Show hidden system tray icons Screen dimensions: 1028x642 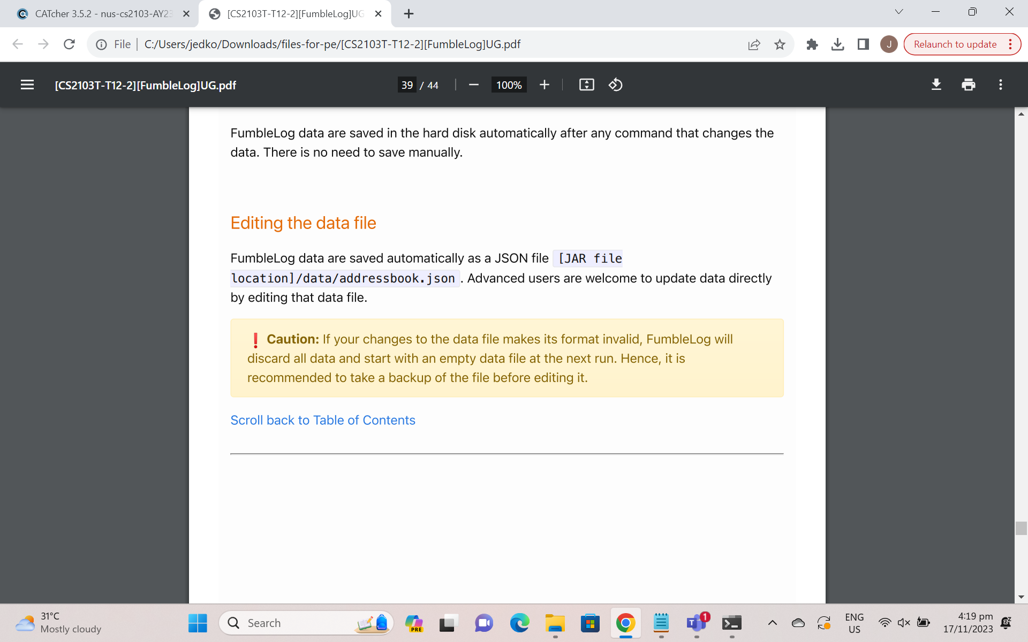point(772,623)
